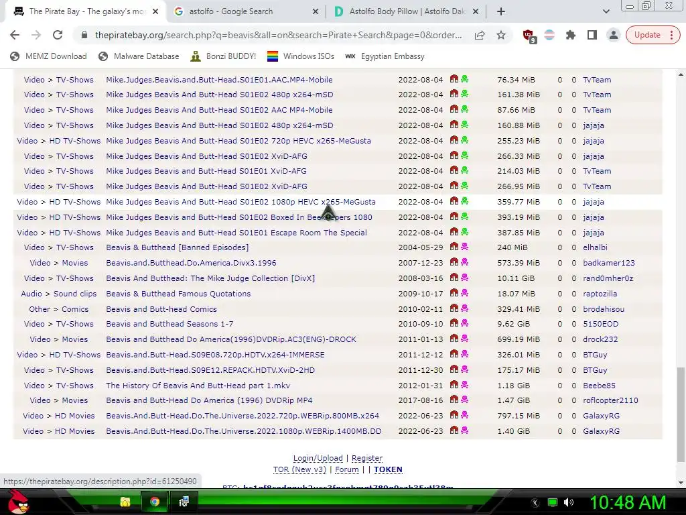Reload the current page
This screenshot has width=686, height=515.
(x=58, y=35)
